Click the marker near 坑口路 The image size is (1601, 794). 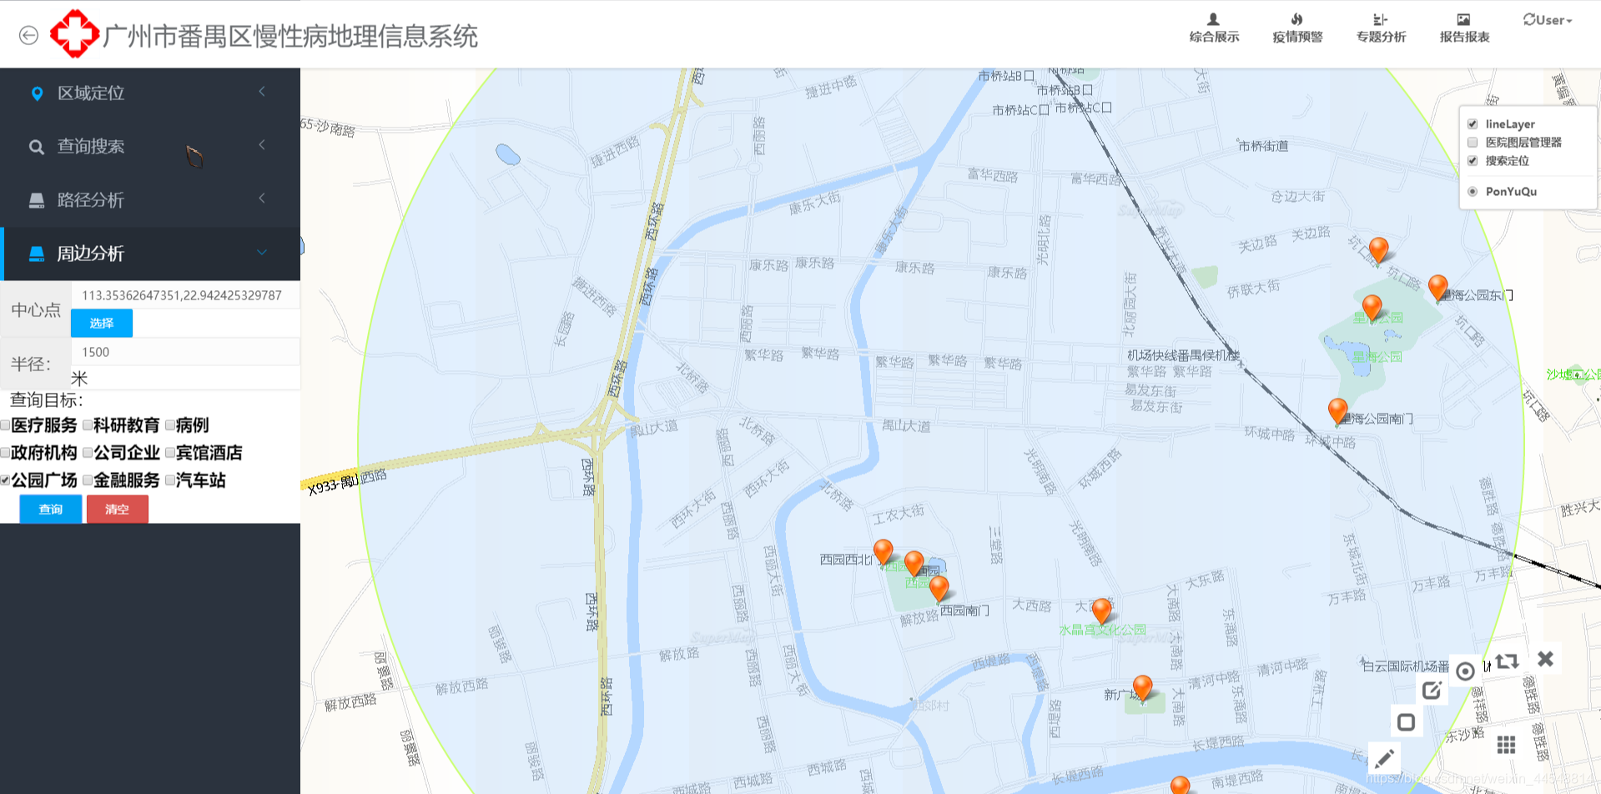[1378, 250]
